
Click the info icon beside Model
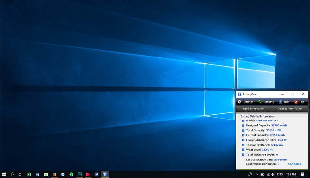[x=243, y=121]
